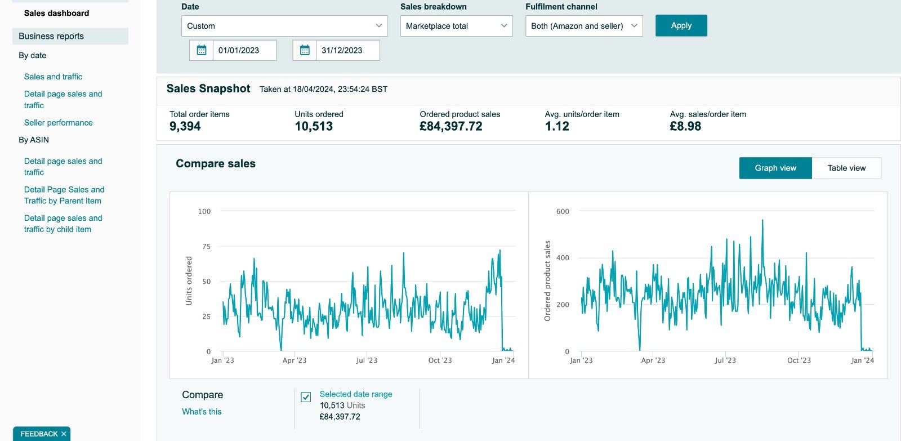Click the Compare sales heading
This screenshot has height=441, width=901.
click(216, 163)
